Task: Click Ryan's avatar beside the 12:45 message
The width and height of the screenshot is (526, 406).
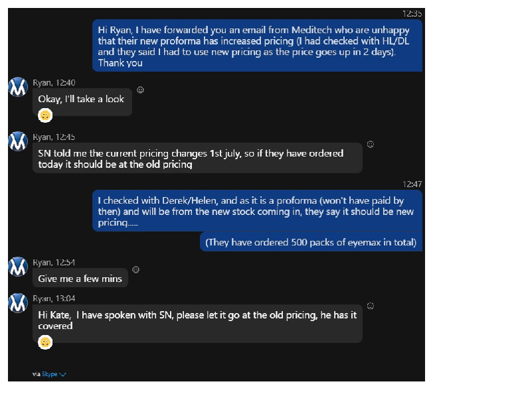Action: point(18,141)
